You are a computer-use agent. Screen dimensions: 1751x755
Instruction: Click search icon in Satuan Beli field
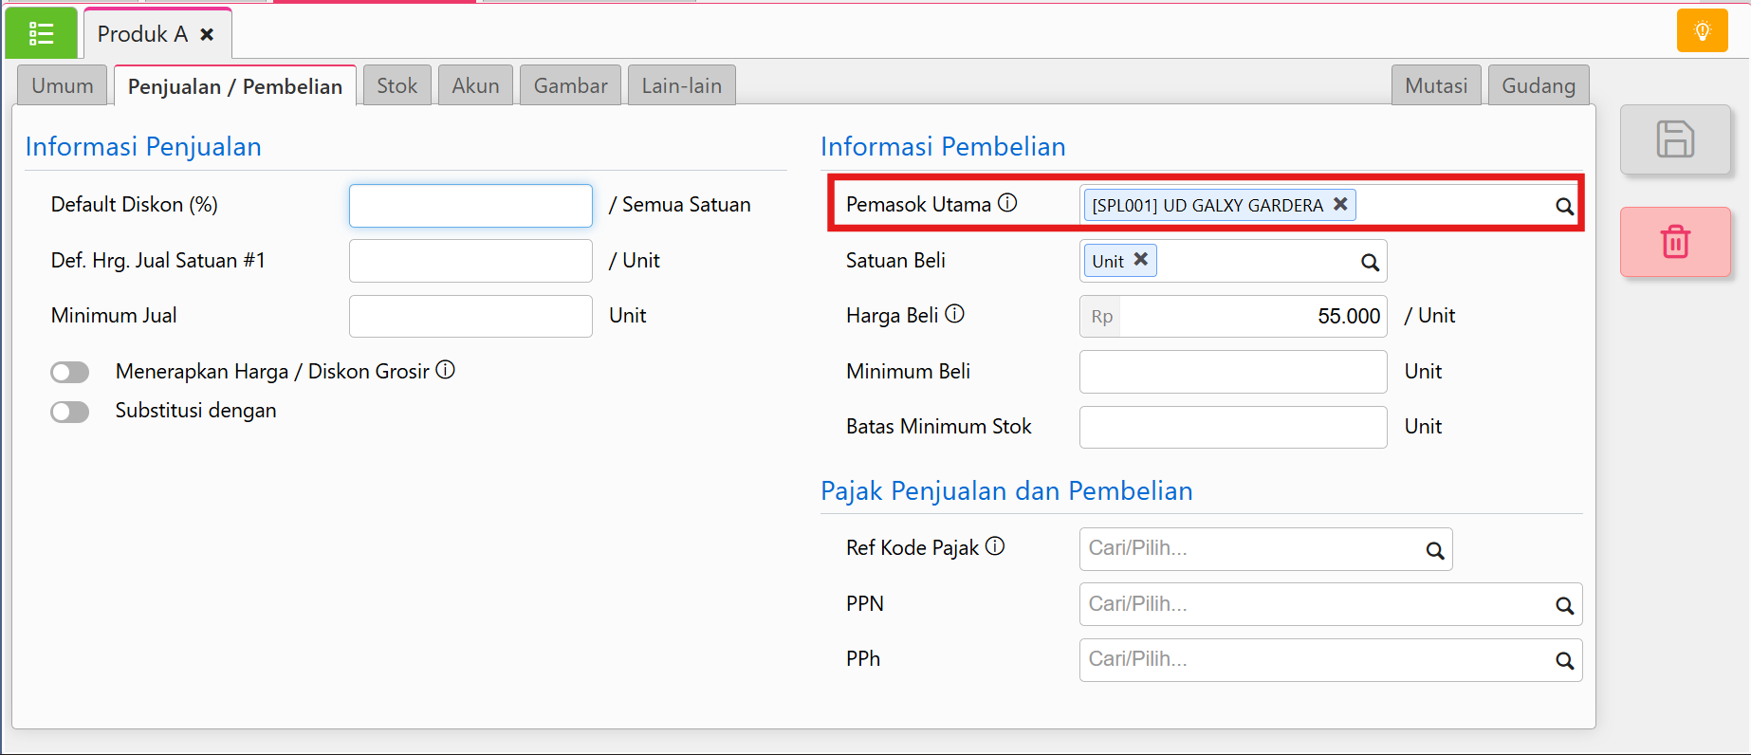click(x=1370, y=262)
